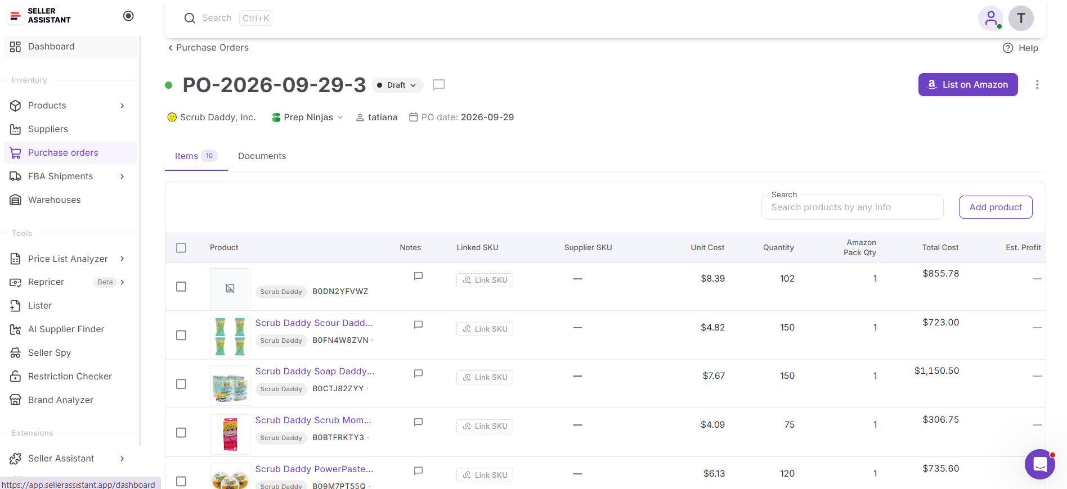The width and height of the screenshot is (1067, 489).
Task: Expand the Prep Ninjas warehouse dropdown
Action: 307,117
